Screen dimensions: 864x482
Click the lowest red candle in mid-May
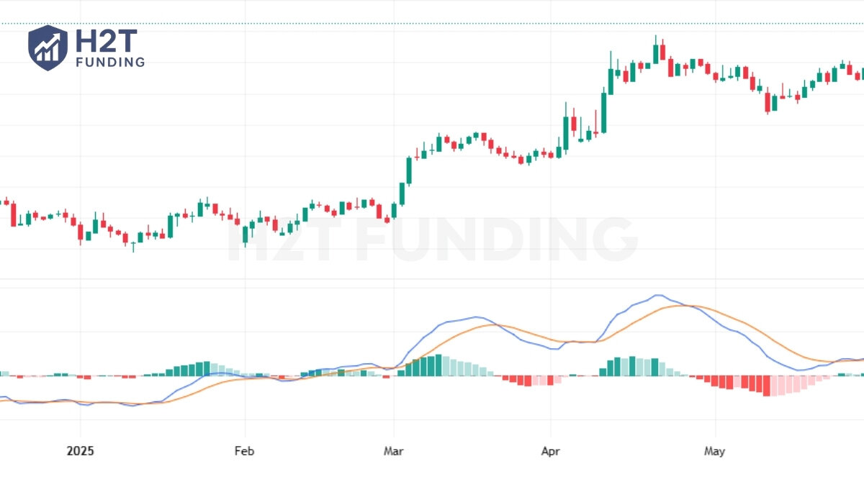coord(768,102)
